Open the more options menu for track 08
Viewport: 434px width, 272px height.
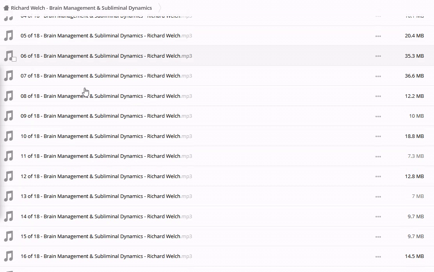click(378, 96)
